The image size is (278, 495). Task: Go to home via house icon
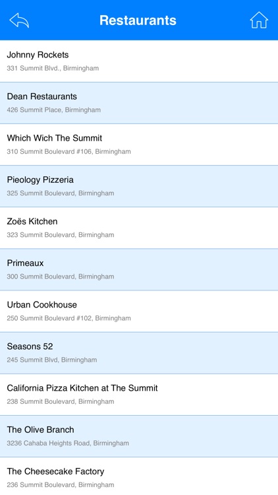pyautogui.click(x=259, y=20)
